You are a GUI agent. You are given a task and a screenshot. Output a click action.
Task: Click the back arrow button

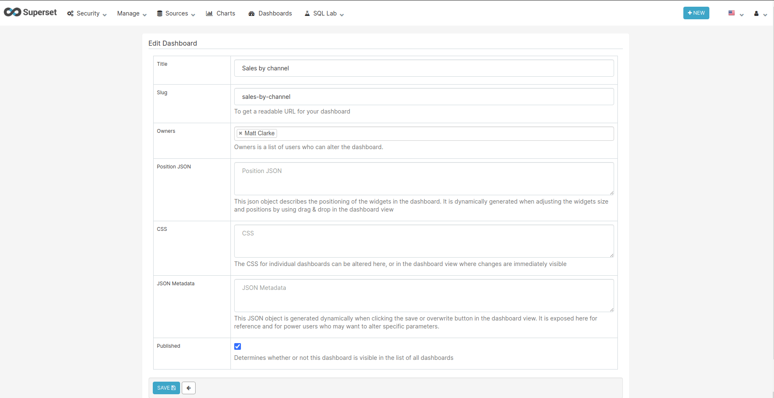point(189,388)
